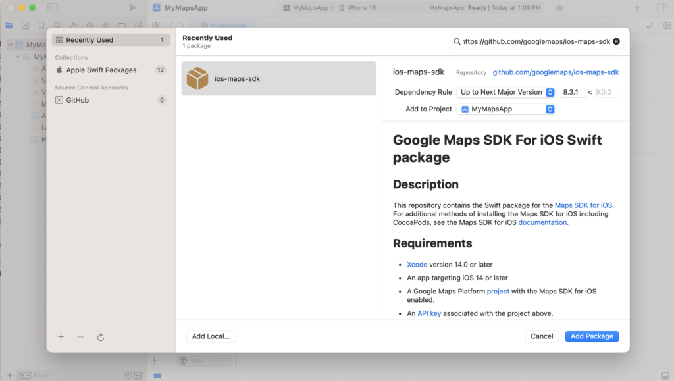Collapse the MyMapsApp project tree
674x381 pixels.
pyautogui.click(x=10, y=44)
